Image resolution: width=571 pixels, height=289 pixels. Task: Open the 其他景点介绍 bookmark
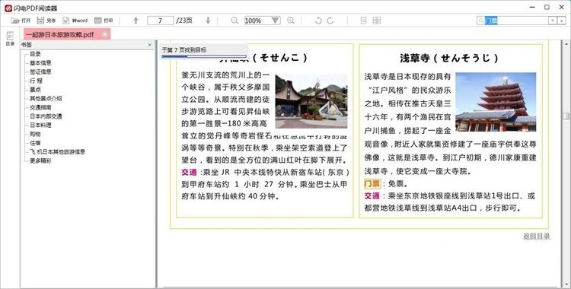click(x=46, y=98)
